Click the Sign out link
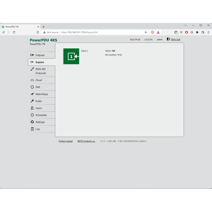212x212 pixels. [x=175, y=40]
